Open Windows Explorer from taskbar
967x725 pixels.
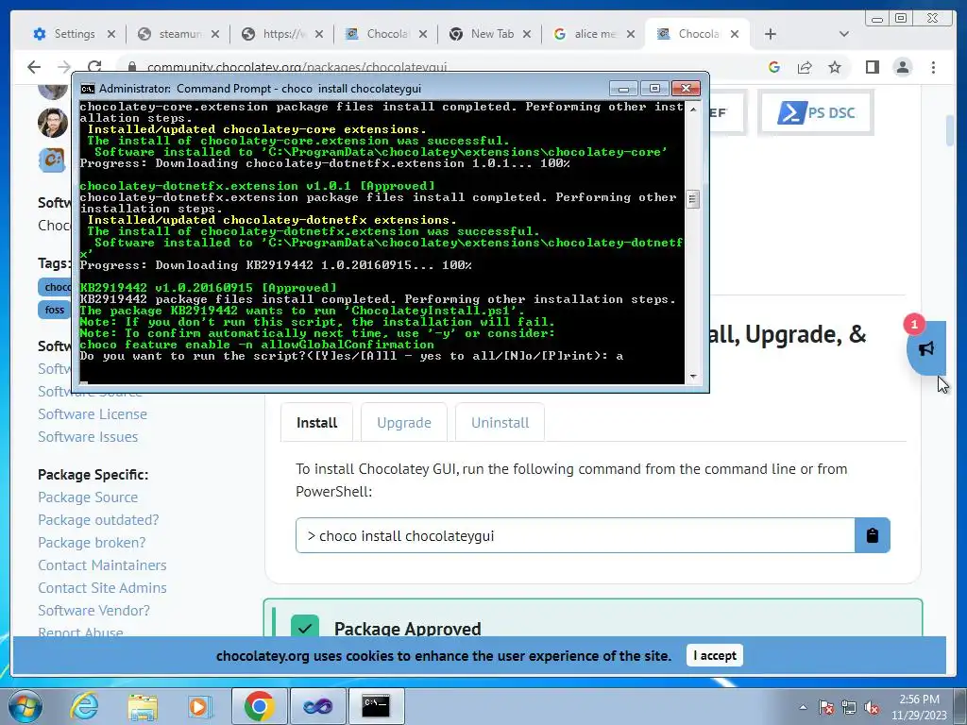[143, 706]
